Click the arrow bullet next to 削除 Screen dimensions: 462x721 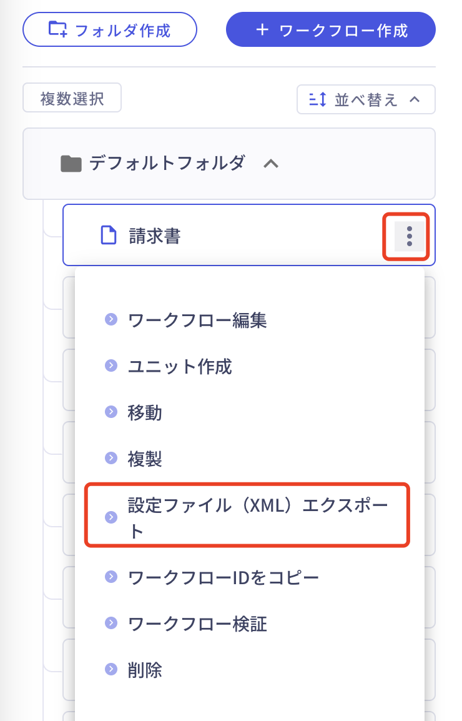pyautogui.click(x=111, y=670)
